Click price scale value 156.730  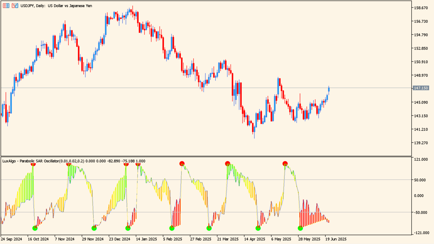click(x=421, y=21)
